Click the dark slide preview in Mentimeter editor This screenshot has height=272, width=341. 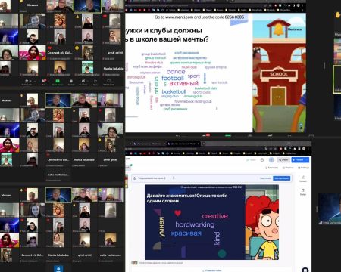click(x=211, y=222)
